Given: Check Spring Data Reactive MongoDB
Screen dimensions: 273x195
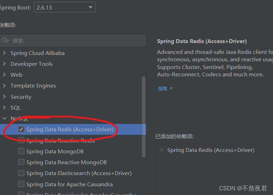Looking at the screenshot, I should (21, 162).
